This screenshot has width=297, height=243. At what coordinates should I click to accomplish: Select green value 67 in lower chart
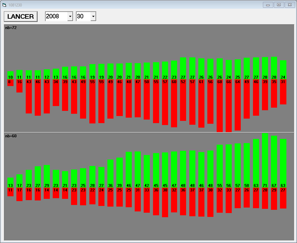pyautogui.click(x=274, y=186)
